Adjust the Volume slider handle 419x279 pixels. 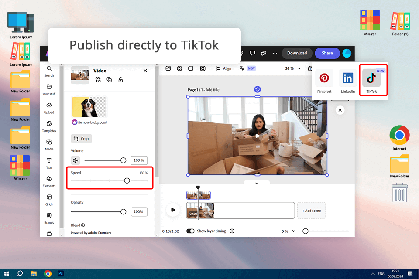[x=123, y=160]
